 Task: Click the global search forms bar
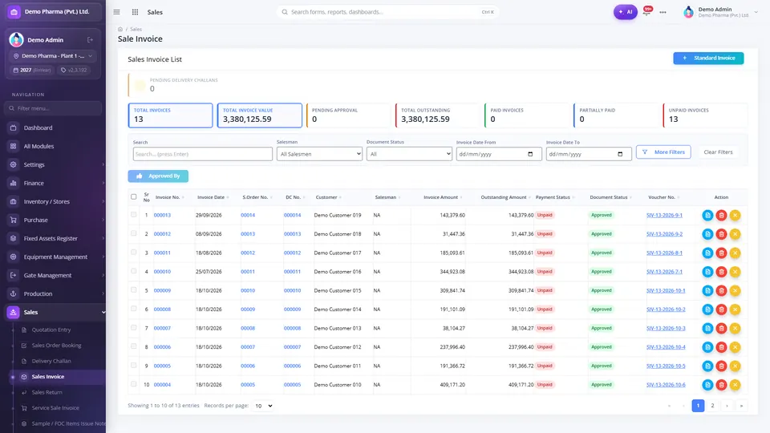point(388,12)
